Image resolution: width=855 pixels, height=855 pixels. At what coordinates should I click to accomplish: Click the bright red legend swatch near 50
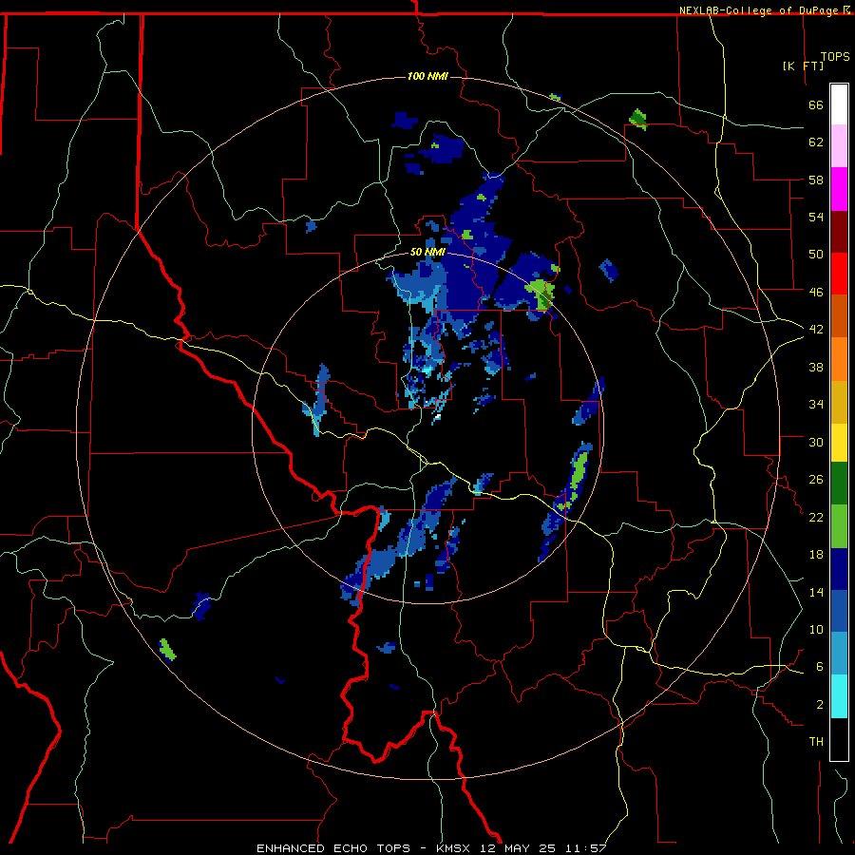839,274
